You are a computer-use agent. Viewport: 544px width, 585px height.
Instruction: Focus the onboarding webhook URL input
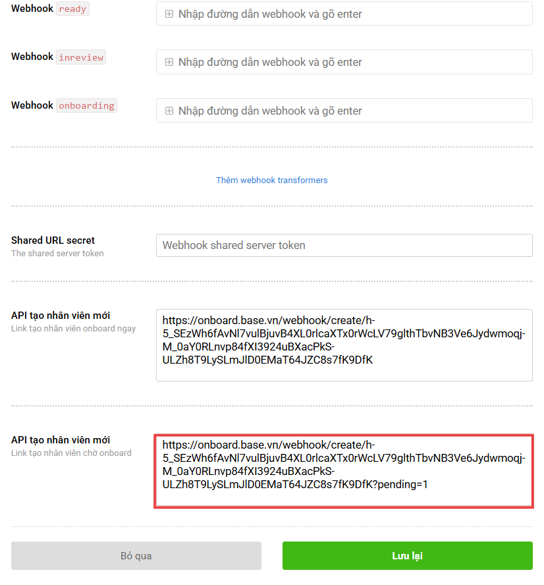coord(344,111)
